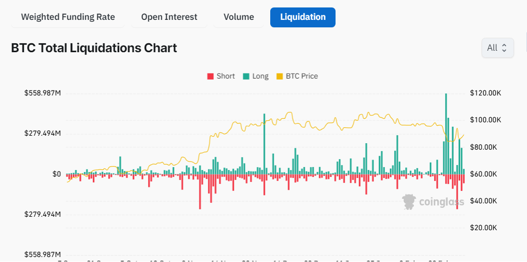Click the yellow BTC Price legend swatch

coord(279,77)
